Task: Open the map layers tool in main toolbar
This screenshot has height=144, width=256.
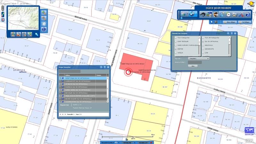Action: tap(183, 14)
